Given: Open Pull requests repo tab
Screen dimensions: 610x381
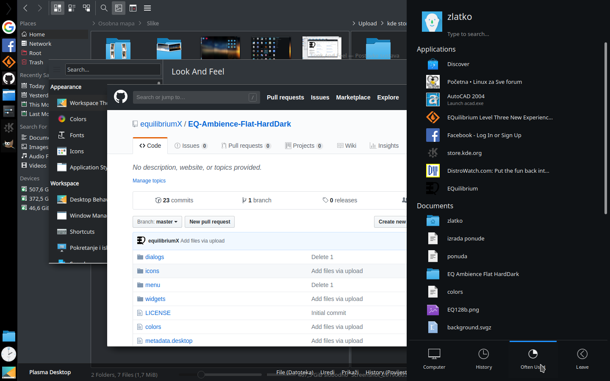Looking at the screenshot, I should point(246,146).
